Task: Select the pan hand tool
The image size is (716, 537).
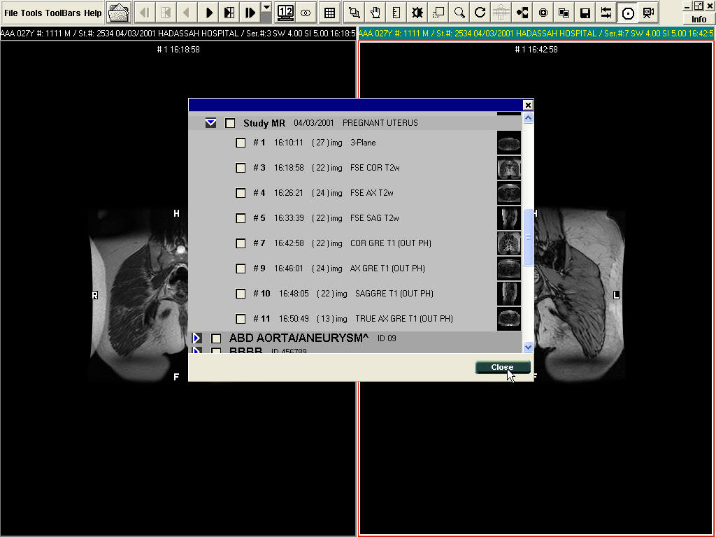Action: pos(375,13)
